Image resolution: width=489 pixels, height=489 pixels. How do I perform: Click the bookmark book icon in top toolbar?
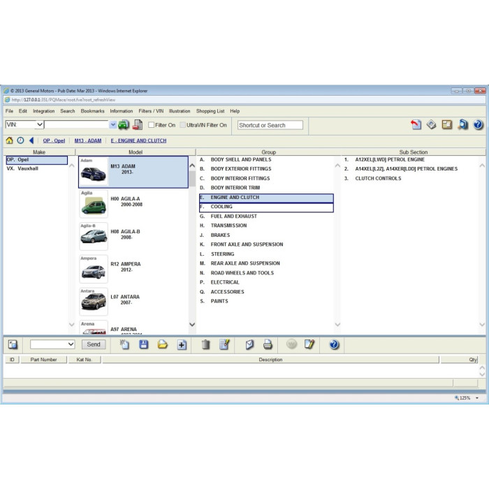[x=447, y=125]
